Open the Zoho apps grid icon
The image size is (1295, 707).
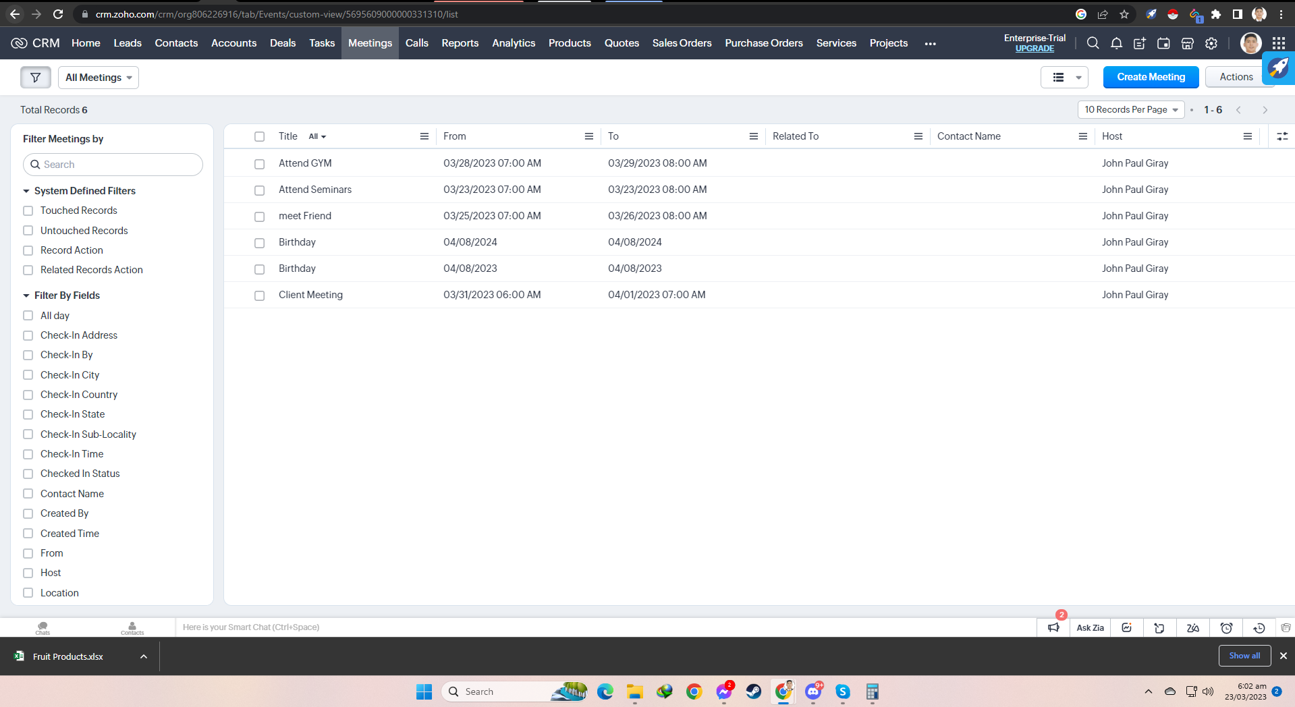coord(1279,43)
